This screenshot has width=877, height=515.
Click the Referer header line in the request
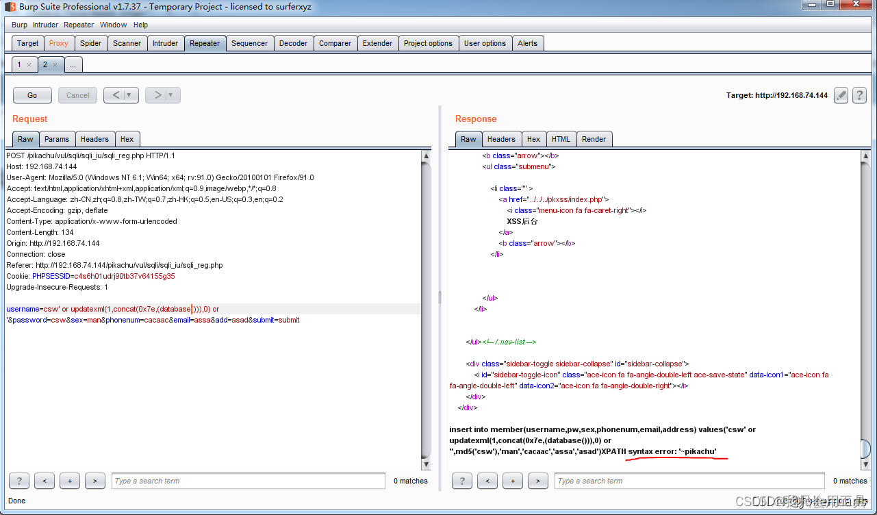tap(114, 265)
